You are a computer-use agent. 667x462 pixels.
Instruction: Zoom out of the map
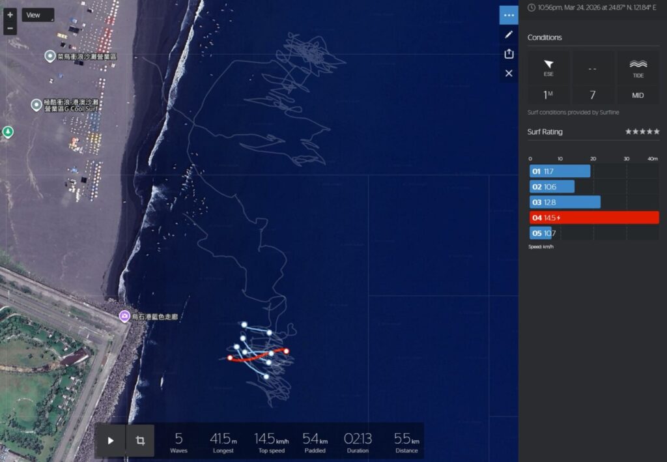click(x=10, y=29)
